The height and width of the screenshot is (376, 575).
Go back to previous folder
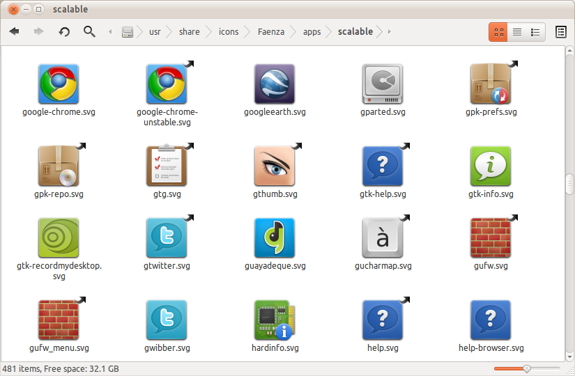(x=15, y=31)
